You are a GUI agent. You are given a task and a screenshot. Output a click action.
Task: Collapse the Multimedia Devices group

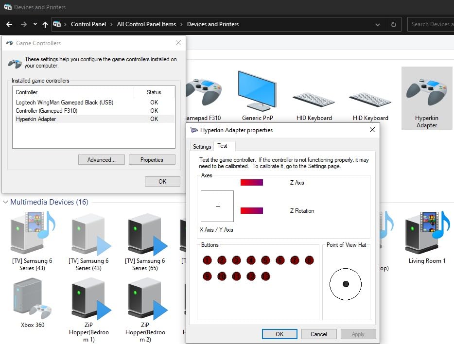5,202
